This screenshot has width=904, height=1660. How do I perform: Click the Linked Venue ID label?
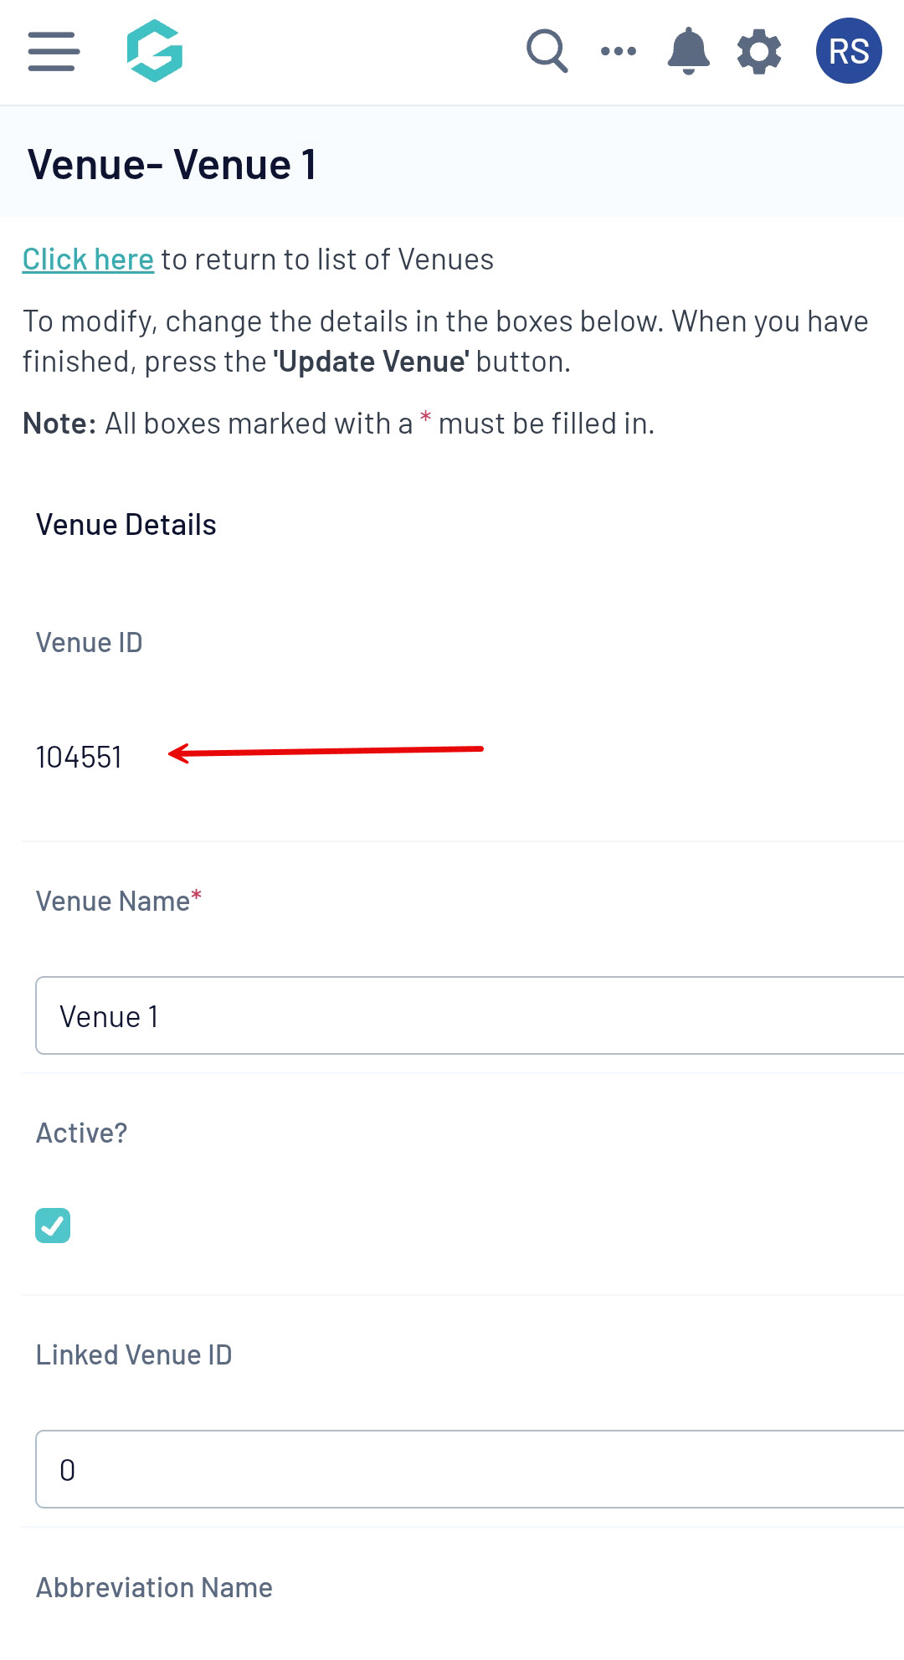point(134,1354)
